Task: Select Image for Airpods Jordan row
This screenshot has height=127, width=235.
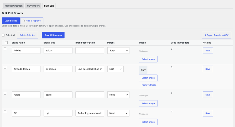Action: [148, 78]
